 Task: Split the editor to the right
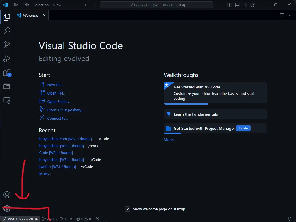(282, 15)
